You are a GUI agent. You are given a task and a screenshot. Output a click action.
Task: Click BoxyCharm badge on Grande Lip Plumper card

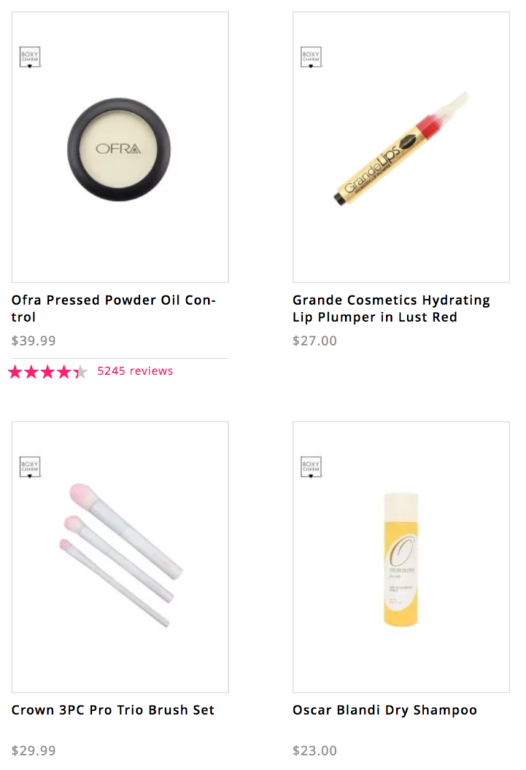[311, 57]
